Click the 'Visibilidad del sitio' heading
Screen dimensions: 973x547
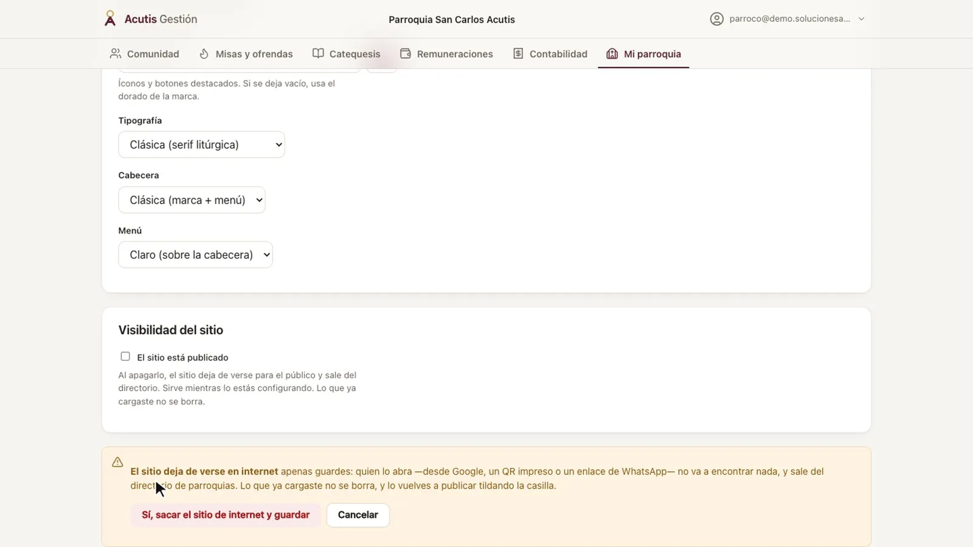(171, 330)
